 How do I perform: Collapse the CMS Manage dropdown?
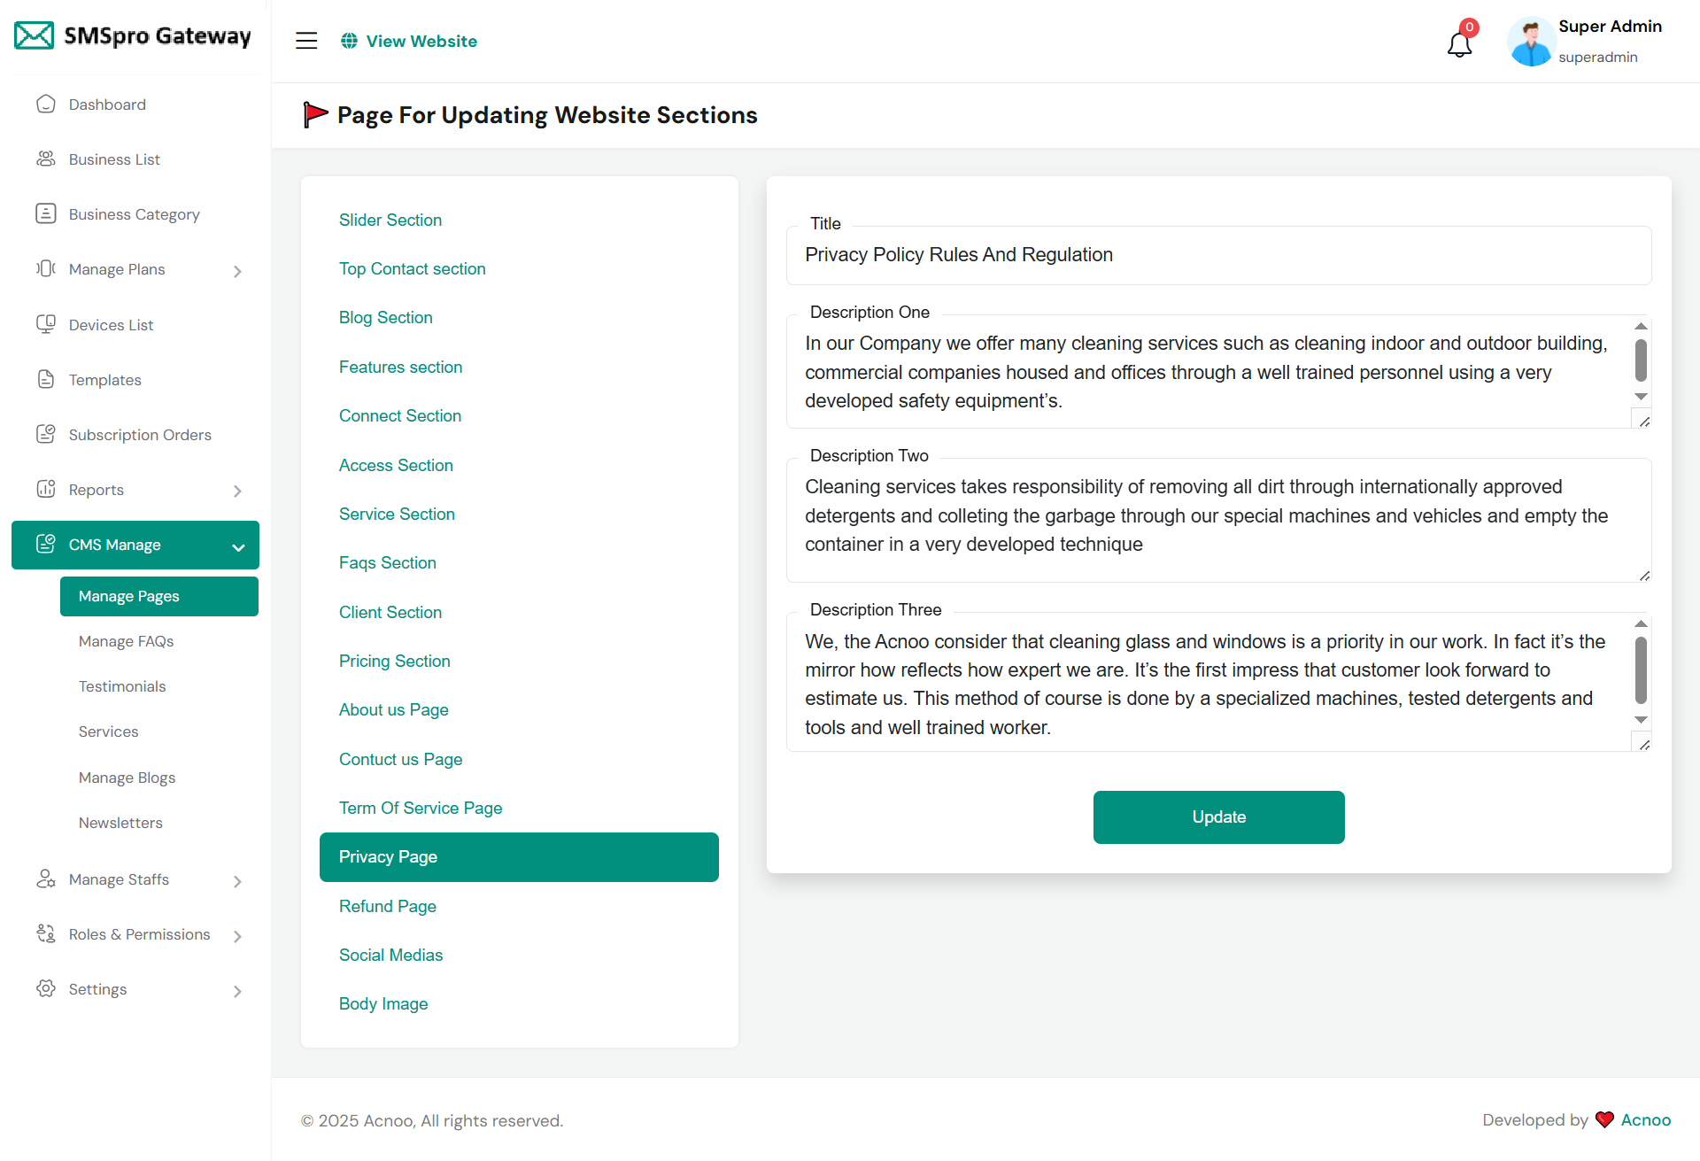click(237, 546)
